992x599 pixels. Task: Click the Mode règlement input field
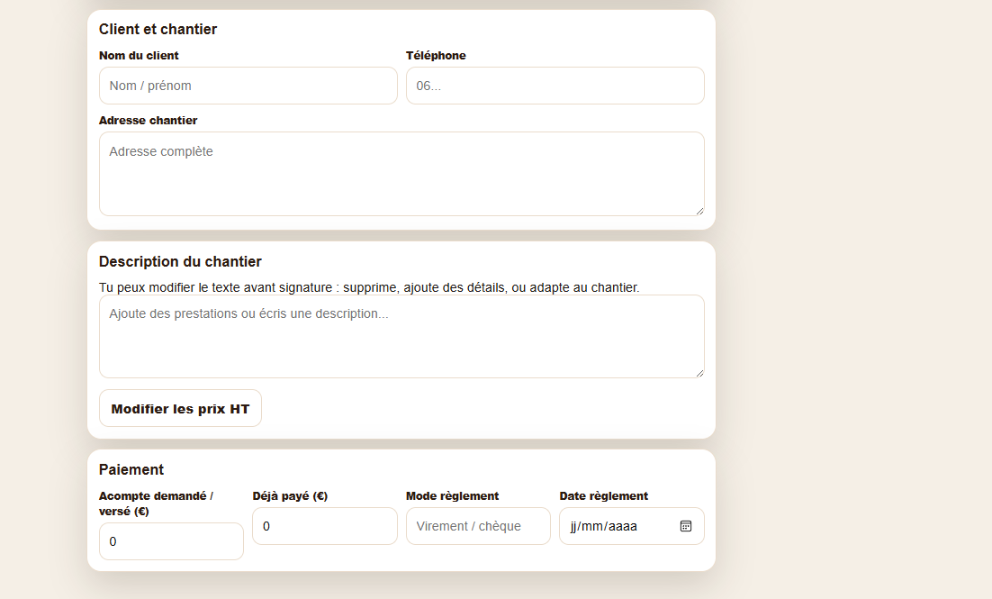(x=478, y=526)
